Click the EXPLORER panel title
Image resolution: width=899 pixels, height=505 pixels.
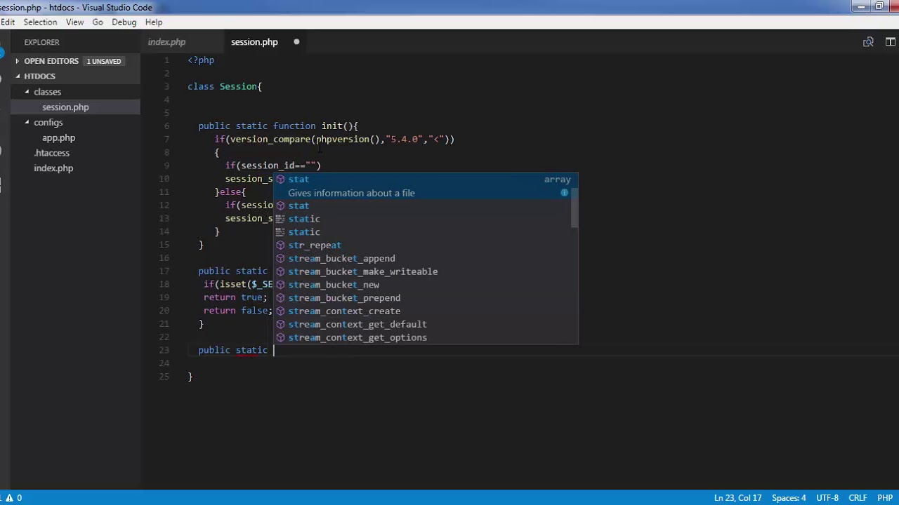tap(41, 42)
